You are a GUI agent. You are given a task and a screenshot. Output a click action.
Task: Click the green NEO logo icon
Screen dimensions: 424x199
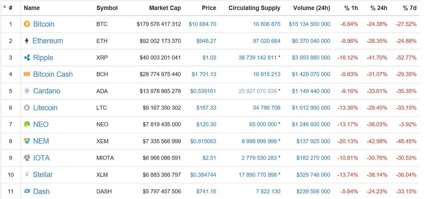pos(27,124)
